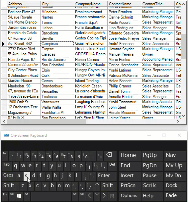The image size is (188, 202).
Task: Click the On-Screen Keyboard title icon
Action: point(6,135)
